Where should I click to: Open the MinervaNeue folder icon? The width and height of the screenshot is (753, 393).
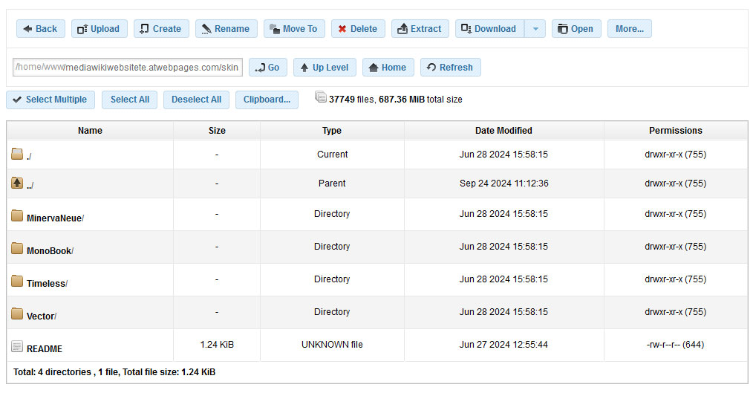tap(17, 216)
